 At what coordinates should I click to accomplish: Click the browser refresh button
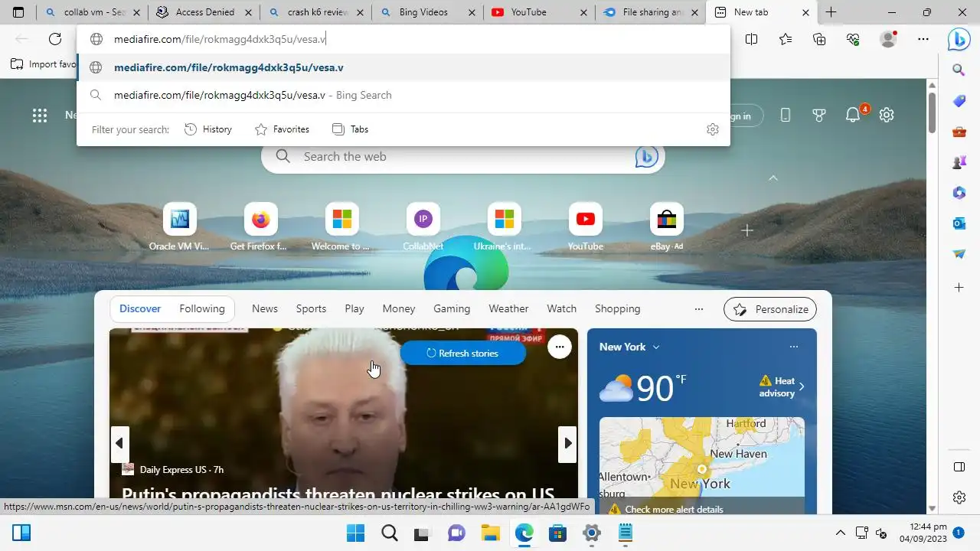point(55,39)
